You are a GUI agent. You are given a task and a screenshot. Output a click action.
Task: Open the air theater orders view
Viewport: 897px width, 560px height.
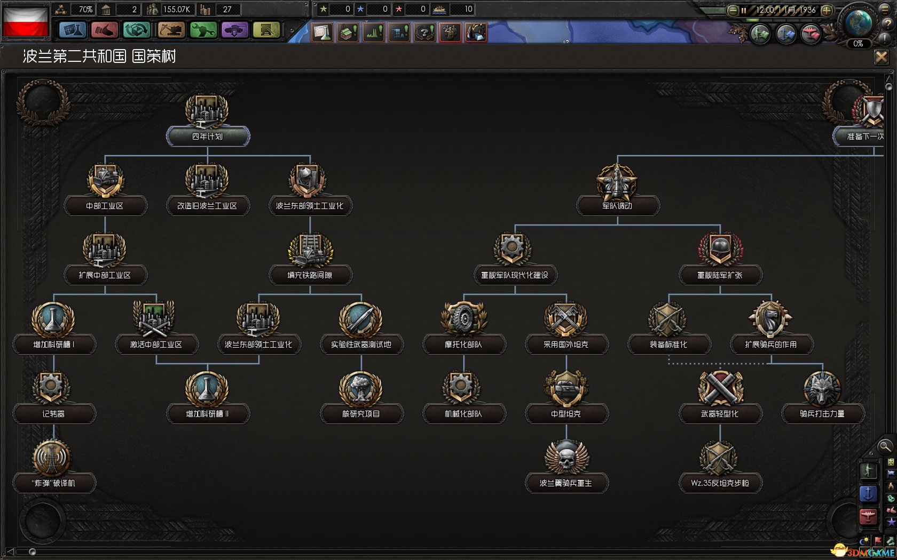tap(811, 34)
